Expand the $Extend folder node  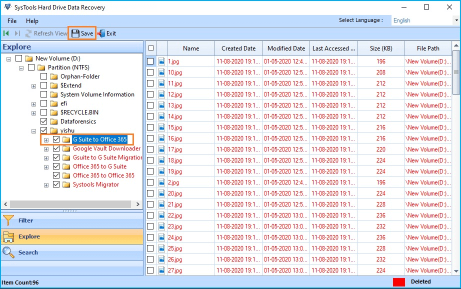(34, 86)
